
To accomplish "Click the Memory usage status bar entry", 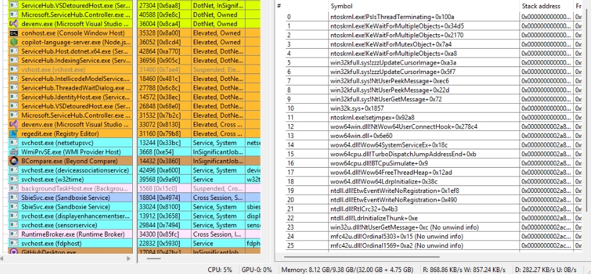I will click(x=347, y=270).
